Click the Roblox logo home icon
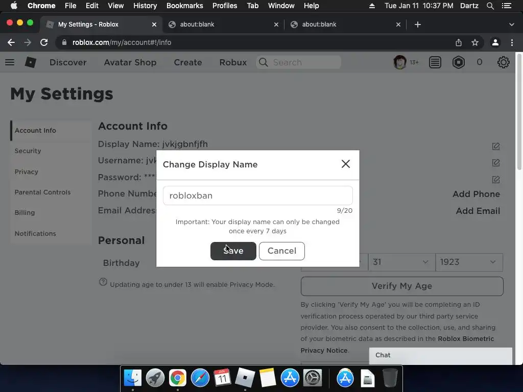Image resolution: width=523 pixels, height=392 pixels. tap(30, 62)
